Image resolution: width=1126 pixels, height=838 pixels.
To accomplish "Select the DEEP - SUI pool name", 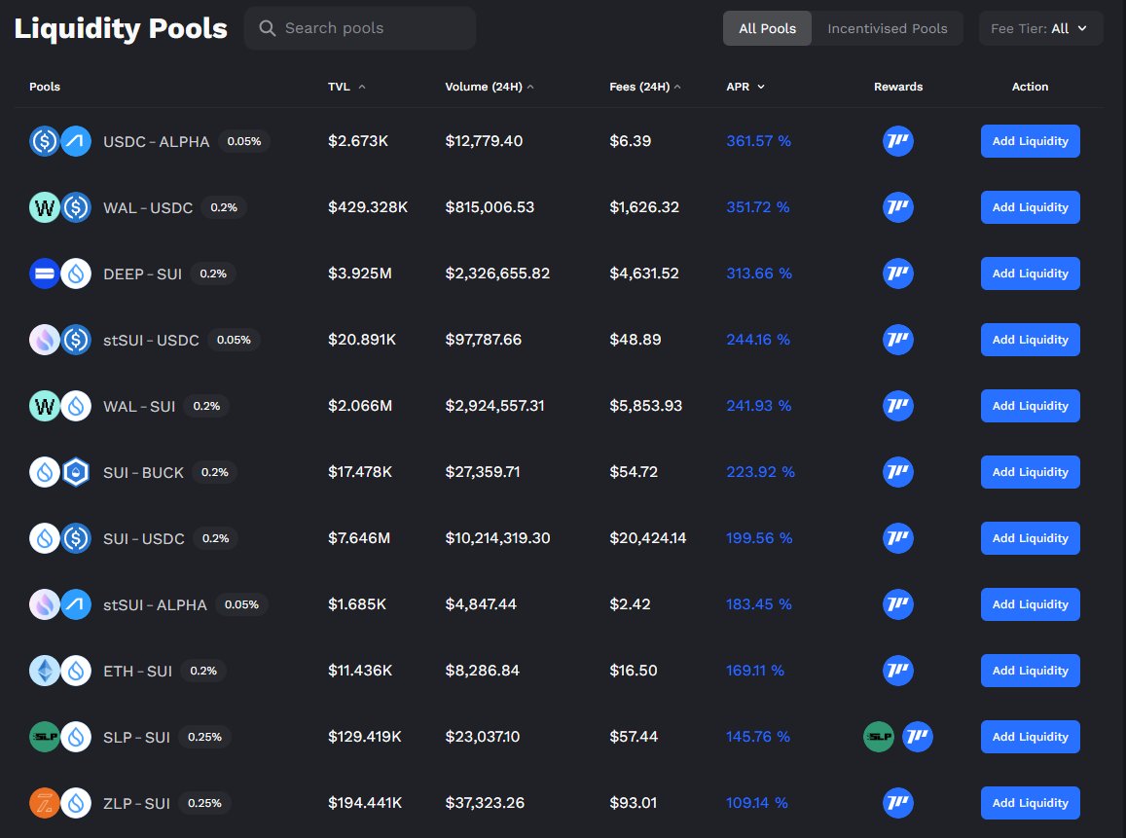I will (x=142, y=273).
